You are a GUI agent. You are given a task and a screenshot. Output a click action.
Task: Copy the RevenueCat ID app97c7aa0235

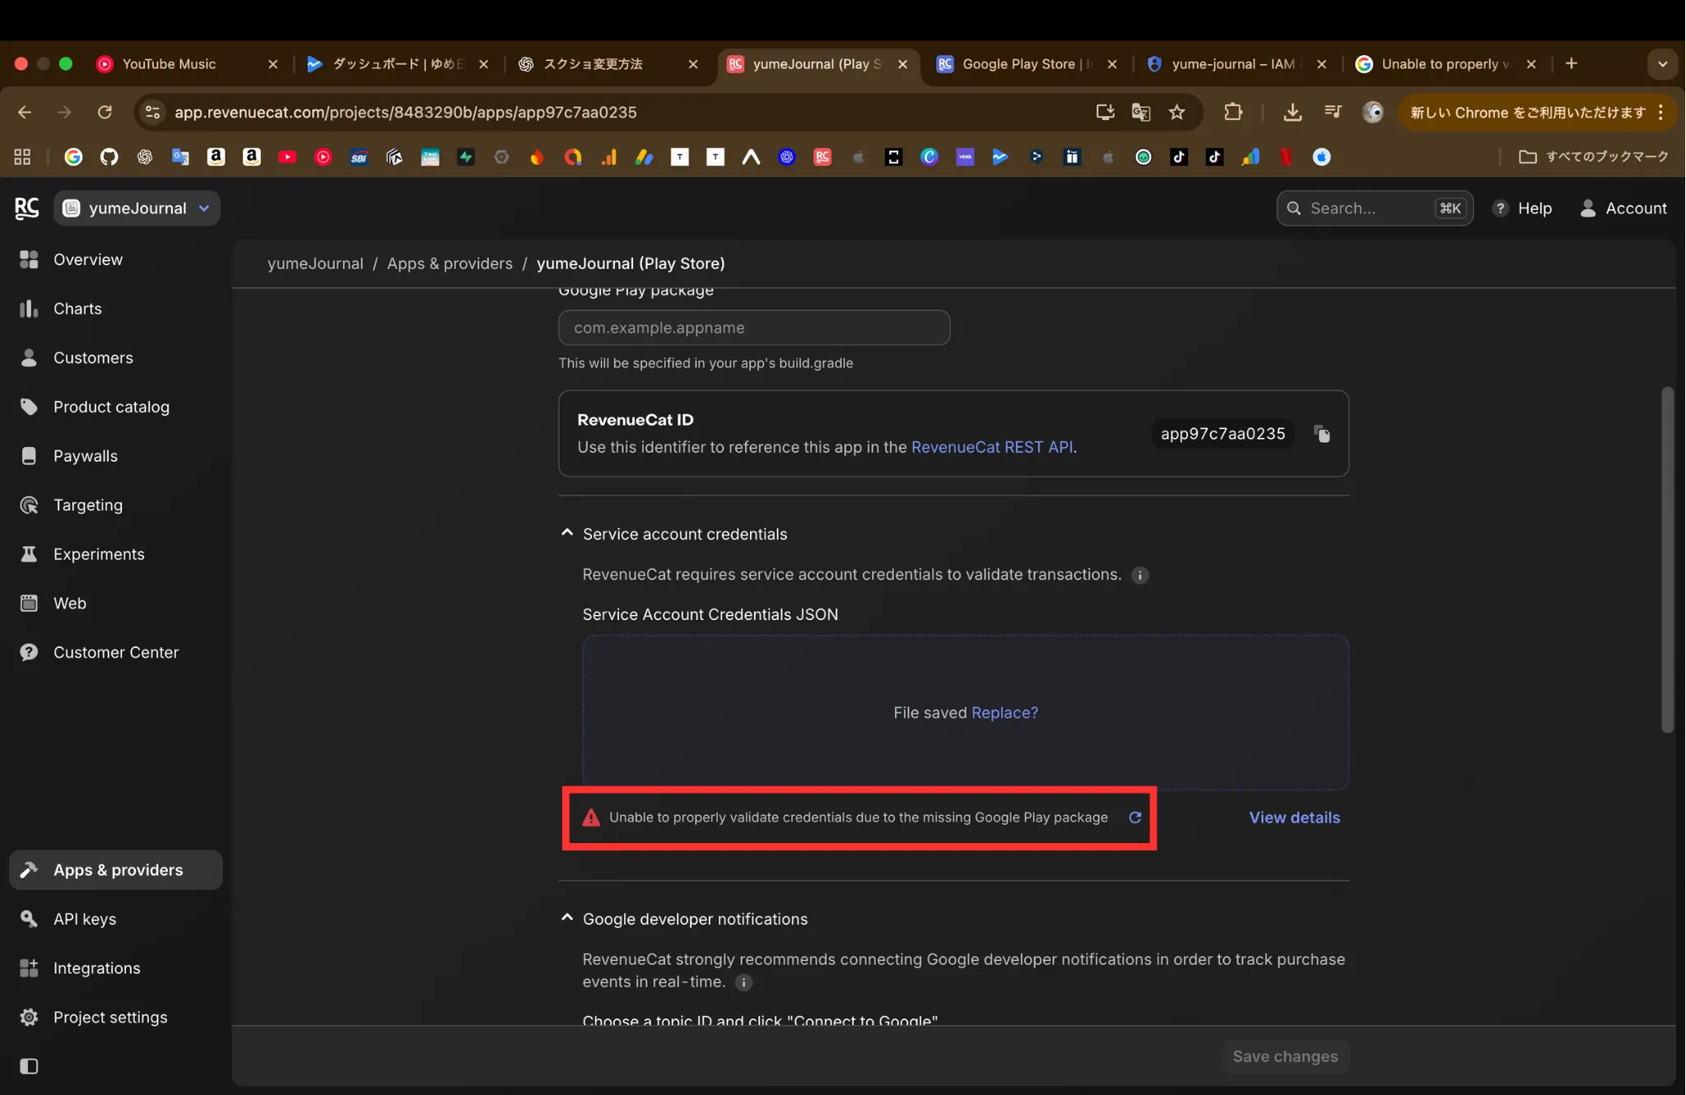click(x=1321, y=434)
